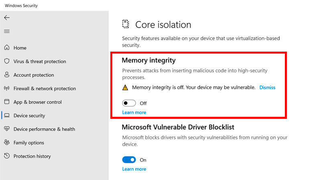Click the Home house icon
This screenshot has height=180, width=321.
click(x=7, y=48)
